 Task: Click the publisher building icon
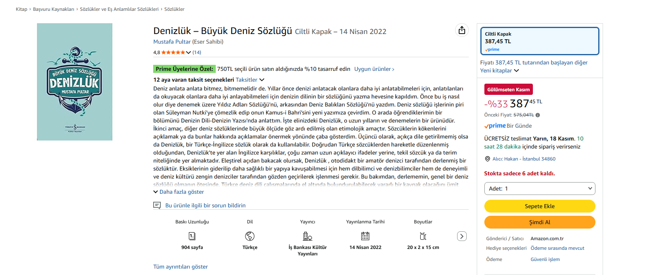pos(308,236)
